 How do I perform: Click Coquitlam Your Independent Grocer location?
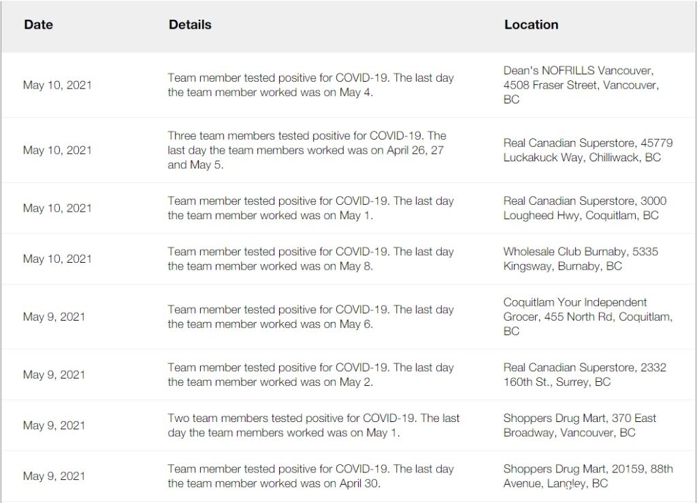tap(587, 317)
